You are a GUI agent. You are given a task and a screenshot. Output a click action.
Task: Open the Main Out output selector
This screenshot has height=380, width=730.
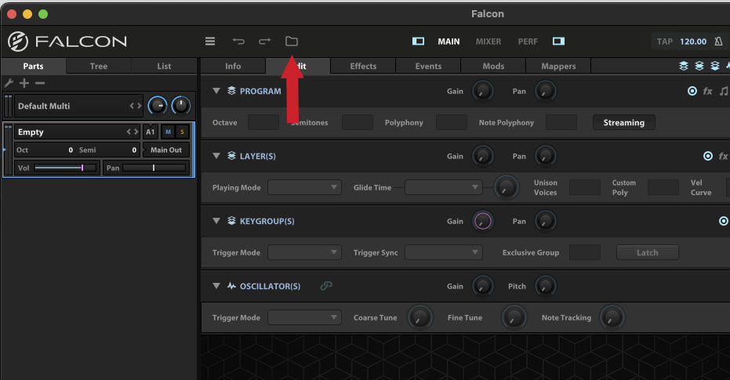point(165,150)
